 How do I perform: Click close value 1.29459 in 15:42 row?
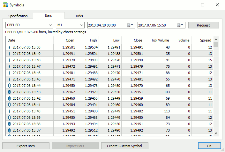pos(137,98)
